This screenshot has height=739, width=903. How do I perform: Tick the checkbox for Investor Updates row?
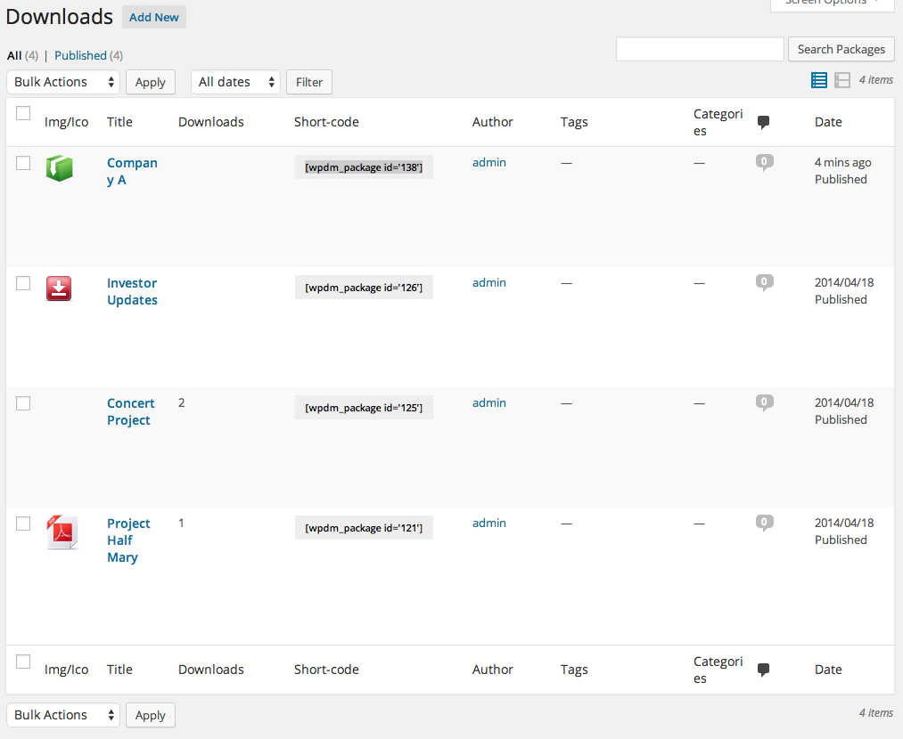click(23, 283)
